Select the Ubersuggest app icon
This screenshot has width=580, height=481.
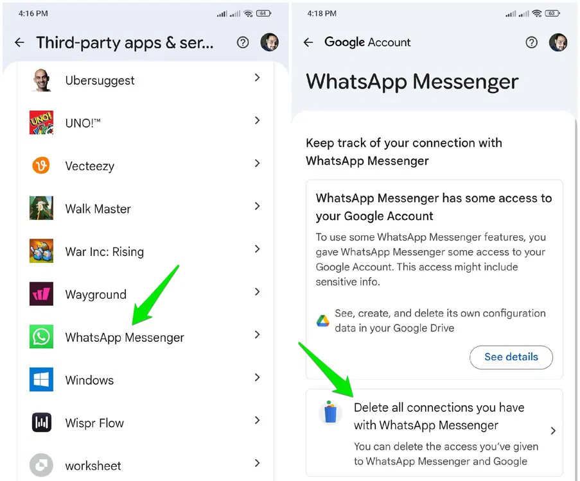41,80
